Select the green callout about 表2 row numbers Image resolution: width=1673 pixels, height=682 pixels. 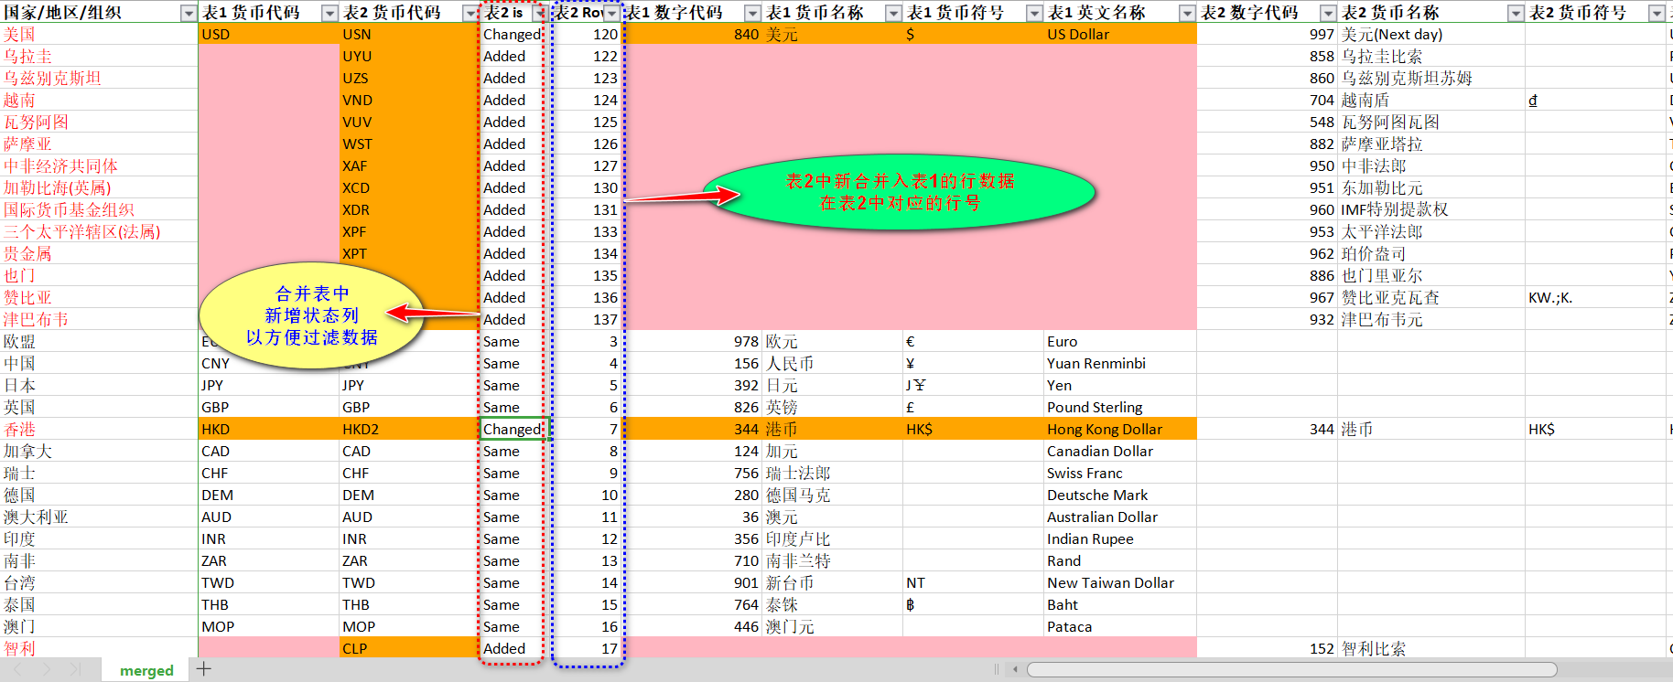900,192
